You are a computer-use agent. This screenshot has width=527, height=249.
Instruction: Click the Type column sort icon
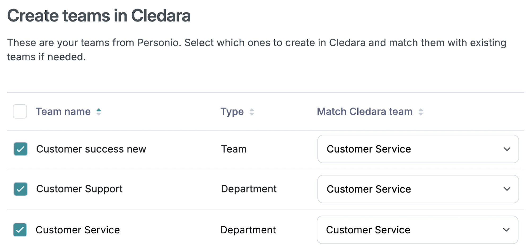coord(251,112)
